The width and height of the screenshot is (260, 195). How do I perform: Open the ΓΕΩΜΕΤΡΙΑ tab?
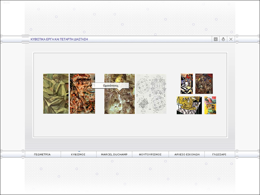(43, 154)
